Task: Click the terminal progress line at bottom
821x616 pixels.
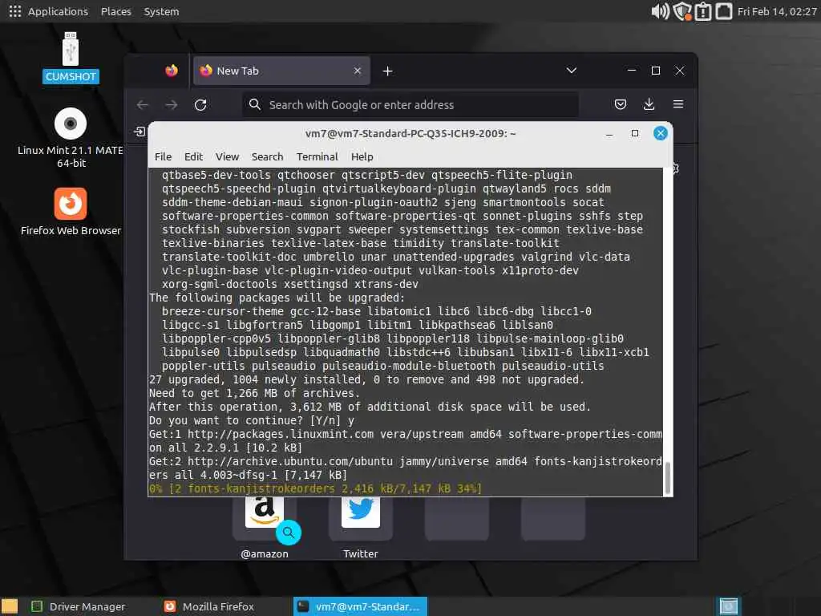Action: tap(315, 488)
